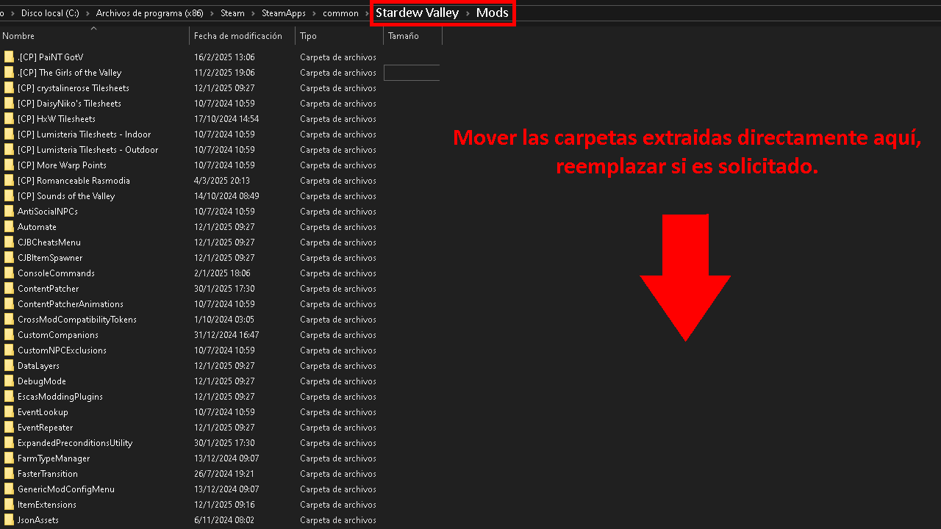
Task: Go to Disco local (C:) breadcrumb
Action: pos(50,13)
